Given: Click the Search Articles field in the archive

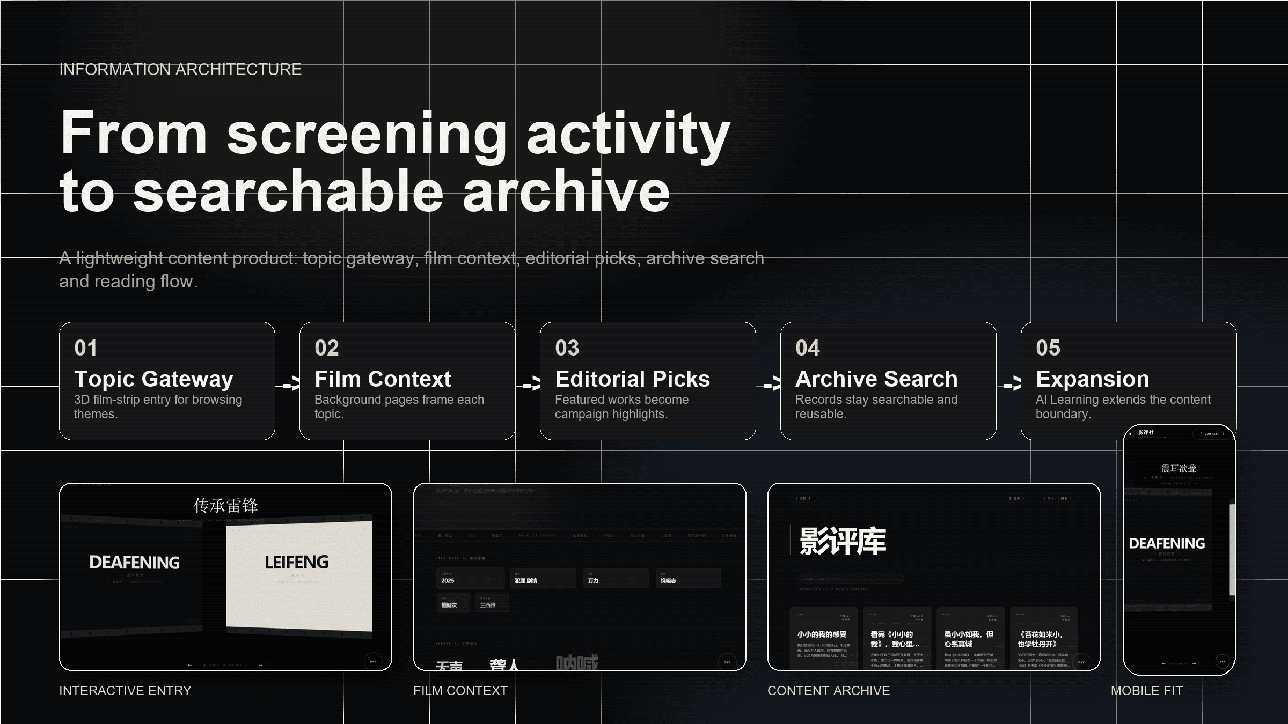Looking at the screenshot, I should [x=852, y=579].
